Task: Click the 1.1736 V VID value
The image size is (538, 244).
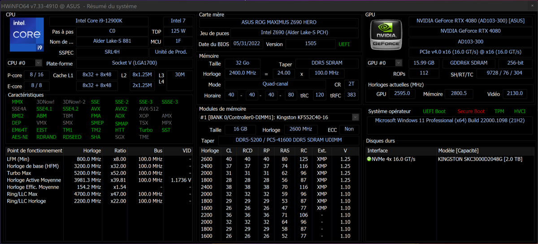Action: click(x=181, y=180)
